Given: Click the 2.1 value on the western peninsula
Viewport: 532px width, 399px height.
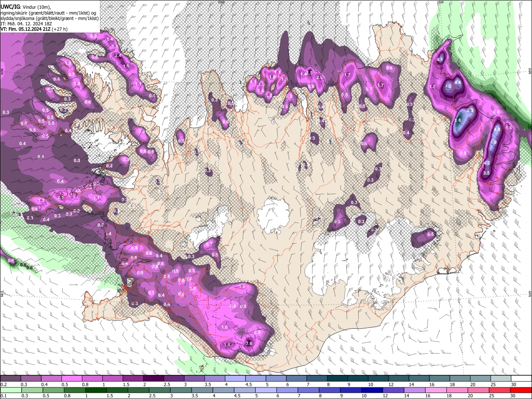Looking at the screenshot, I should coord(61,198).
